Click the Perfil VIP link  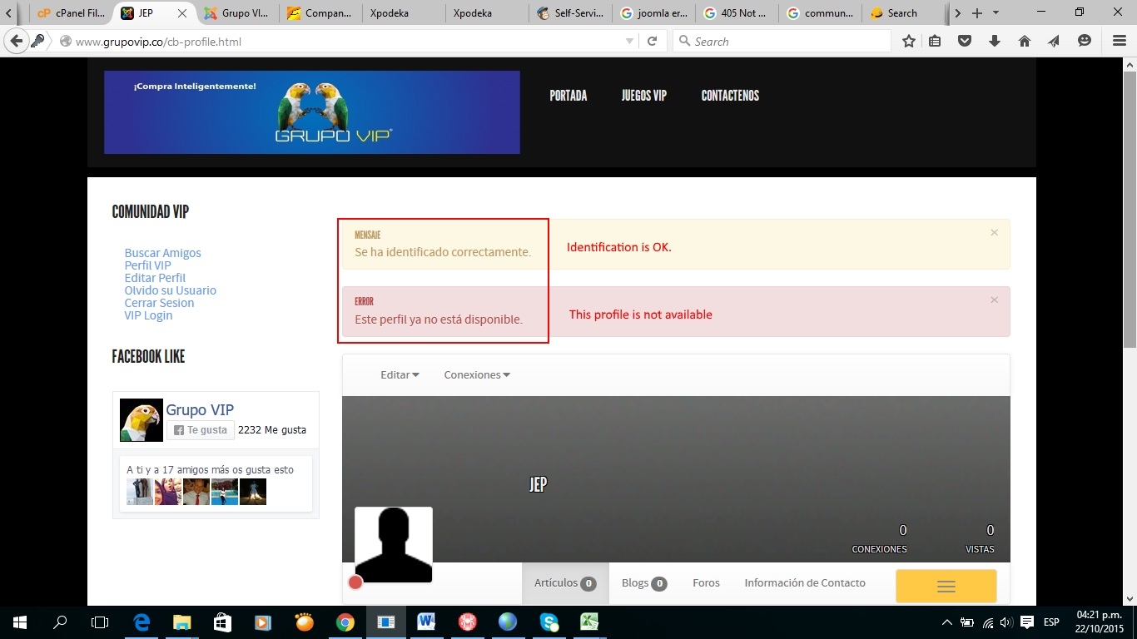coord(147,265)
